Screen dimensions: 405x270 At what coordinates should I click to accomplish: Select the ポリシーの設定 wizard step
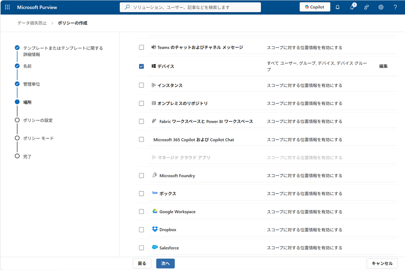click(38, 120)
